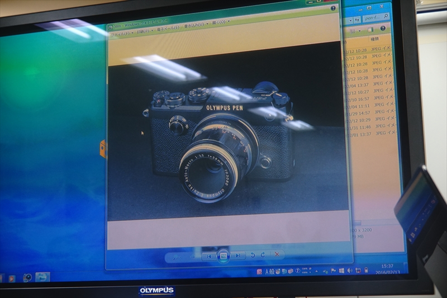Toggle the preview pane icon in Explorer

click(370, 30)
